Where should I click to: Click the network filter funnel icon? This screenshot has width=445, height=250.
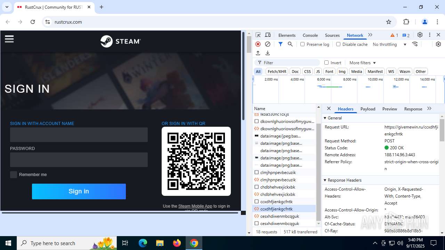(281, 44)
